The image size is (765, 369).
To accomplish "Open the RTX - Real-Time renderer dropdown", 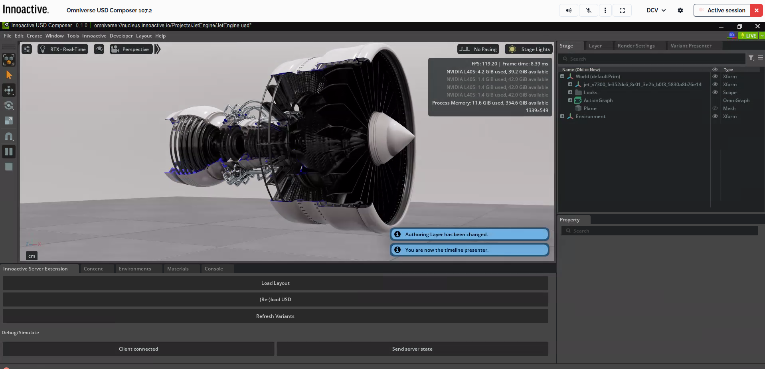I will 63,49.
